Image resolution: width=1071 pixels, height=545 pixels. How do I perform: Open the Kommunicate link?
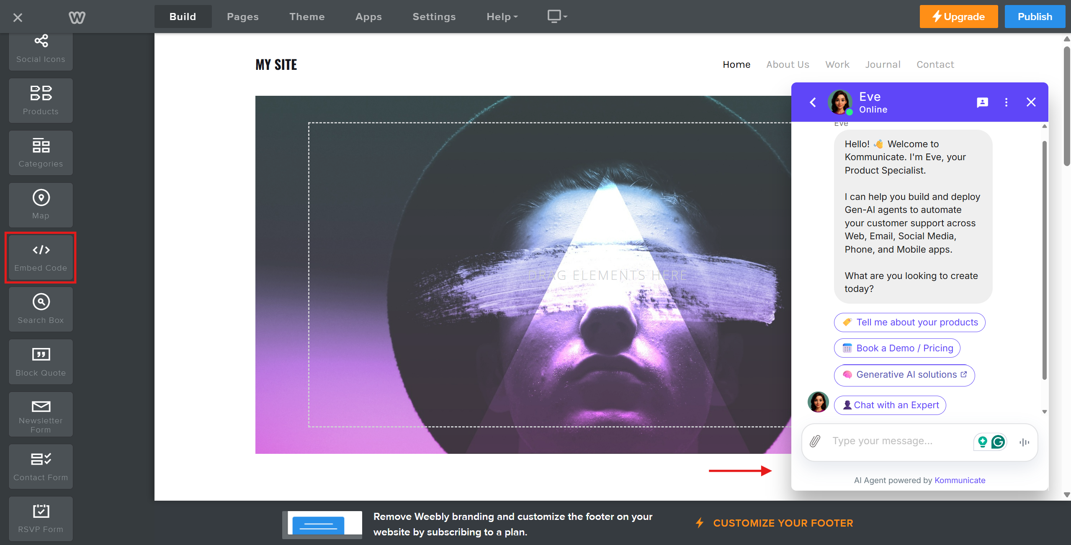pos(960,481)
